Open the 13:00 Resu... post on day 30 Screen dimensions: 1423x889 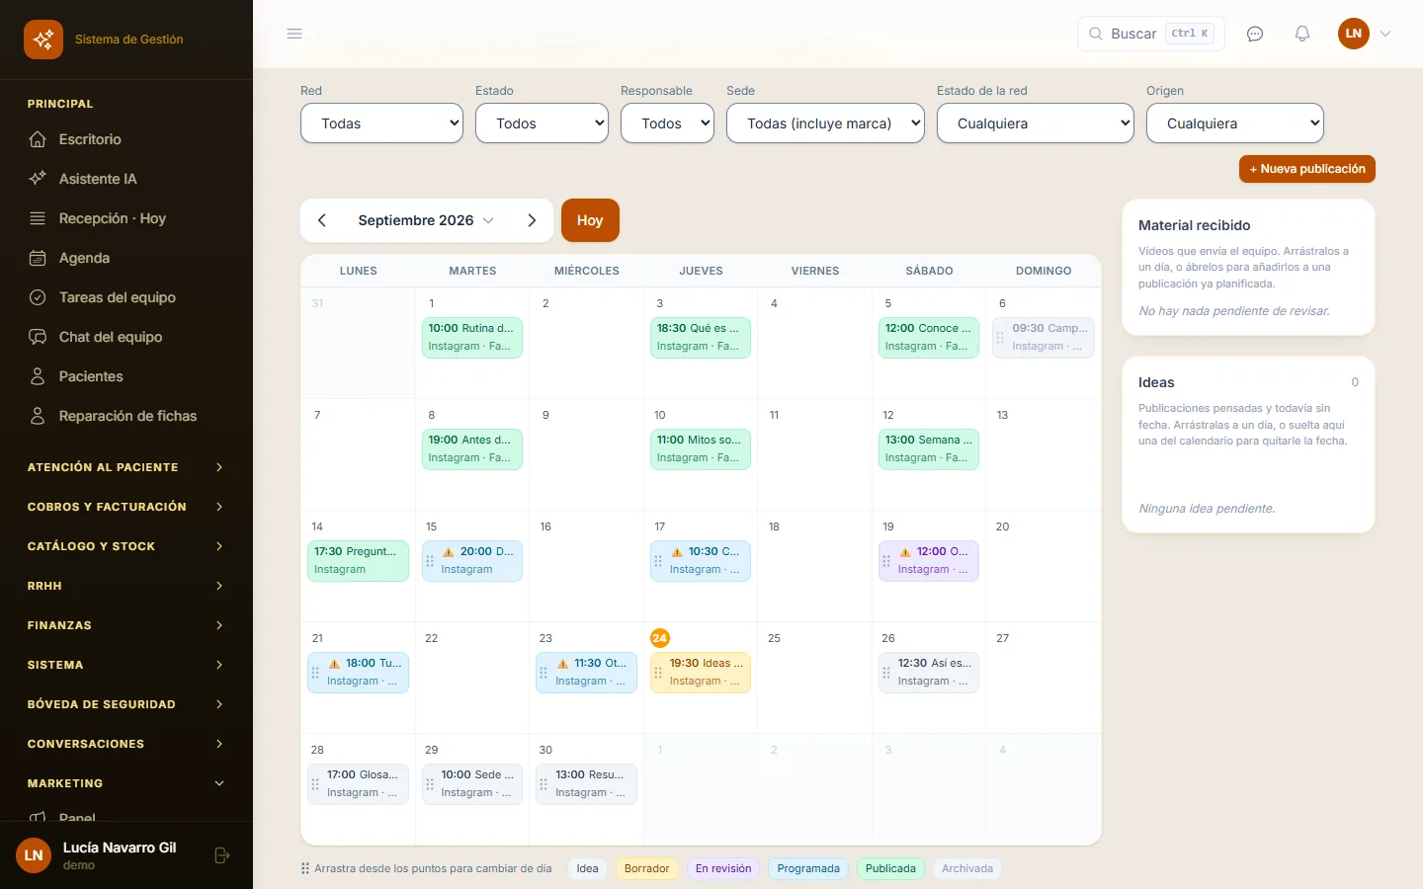586,784
